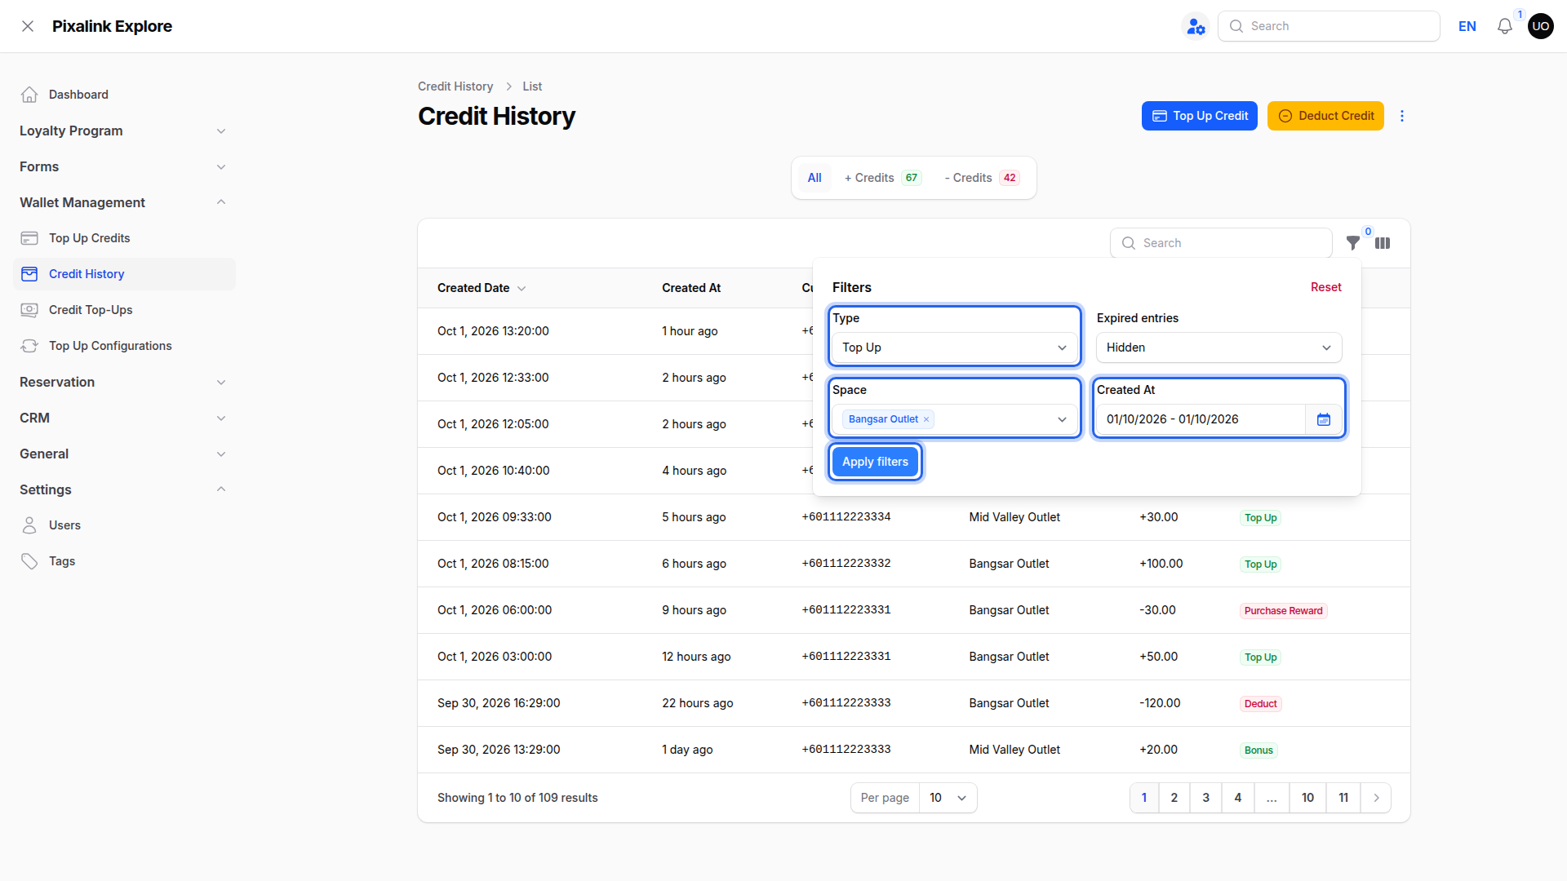Open Credit Top-Ups in sidebar
This screenshot has height=881, width=1567.
pos(124,310)
